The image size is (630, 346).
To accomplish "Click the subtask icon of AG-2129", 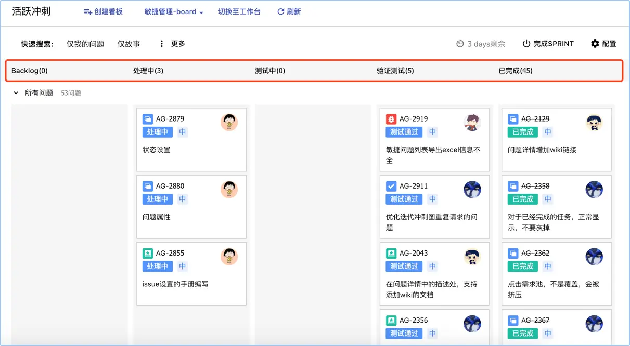I will (x=513, y=119).
